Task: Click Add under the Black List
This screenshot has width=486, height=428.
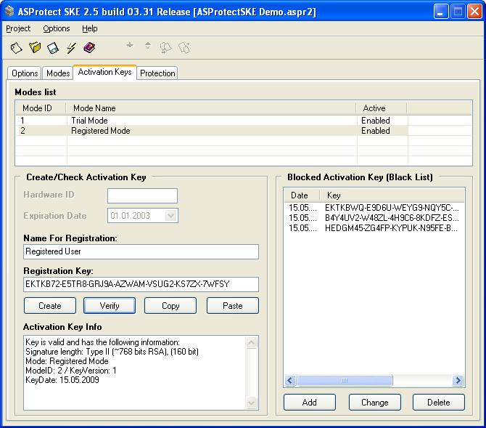Action: [309, 402]
